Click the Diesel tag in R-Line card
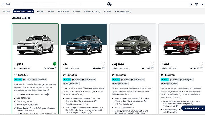This screenshot has height=115, width=205. pos(174,80)
